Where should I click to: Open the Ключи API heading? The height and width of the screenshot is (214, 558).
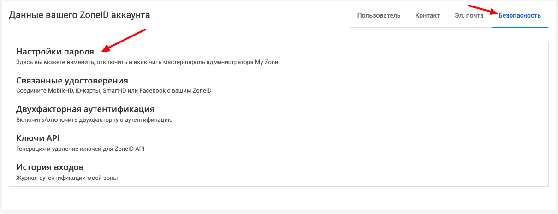click(38, 138)
